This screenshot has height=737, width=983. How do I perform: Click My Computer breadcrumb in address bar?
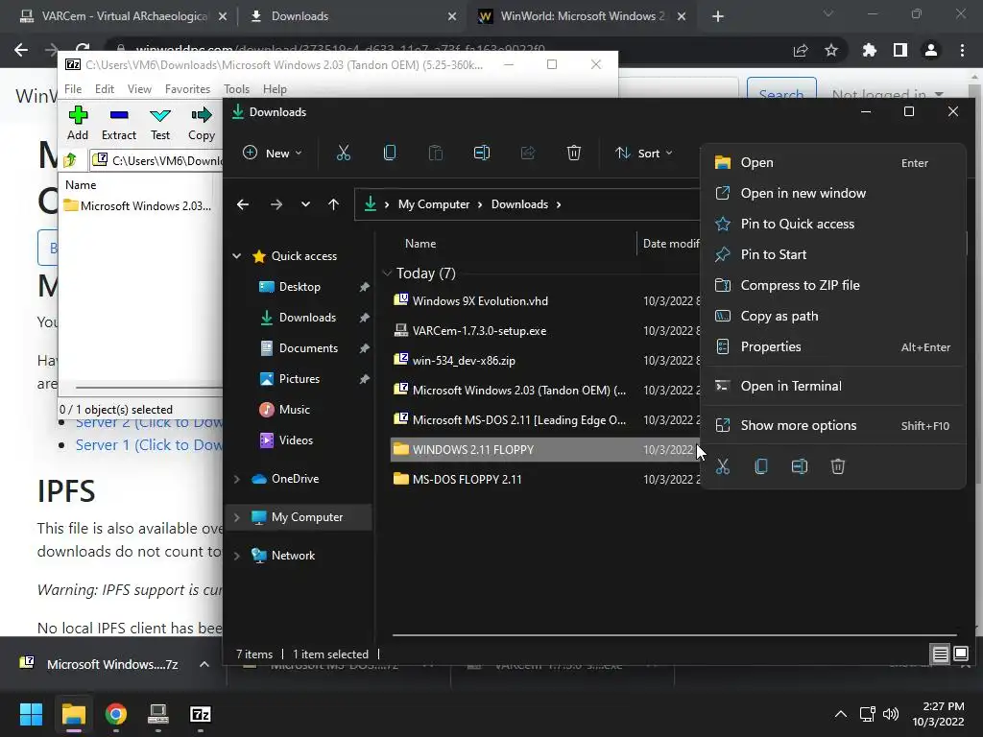[x=434, y=204]
